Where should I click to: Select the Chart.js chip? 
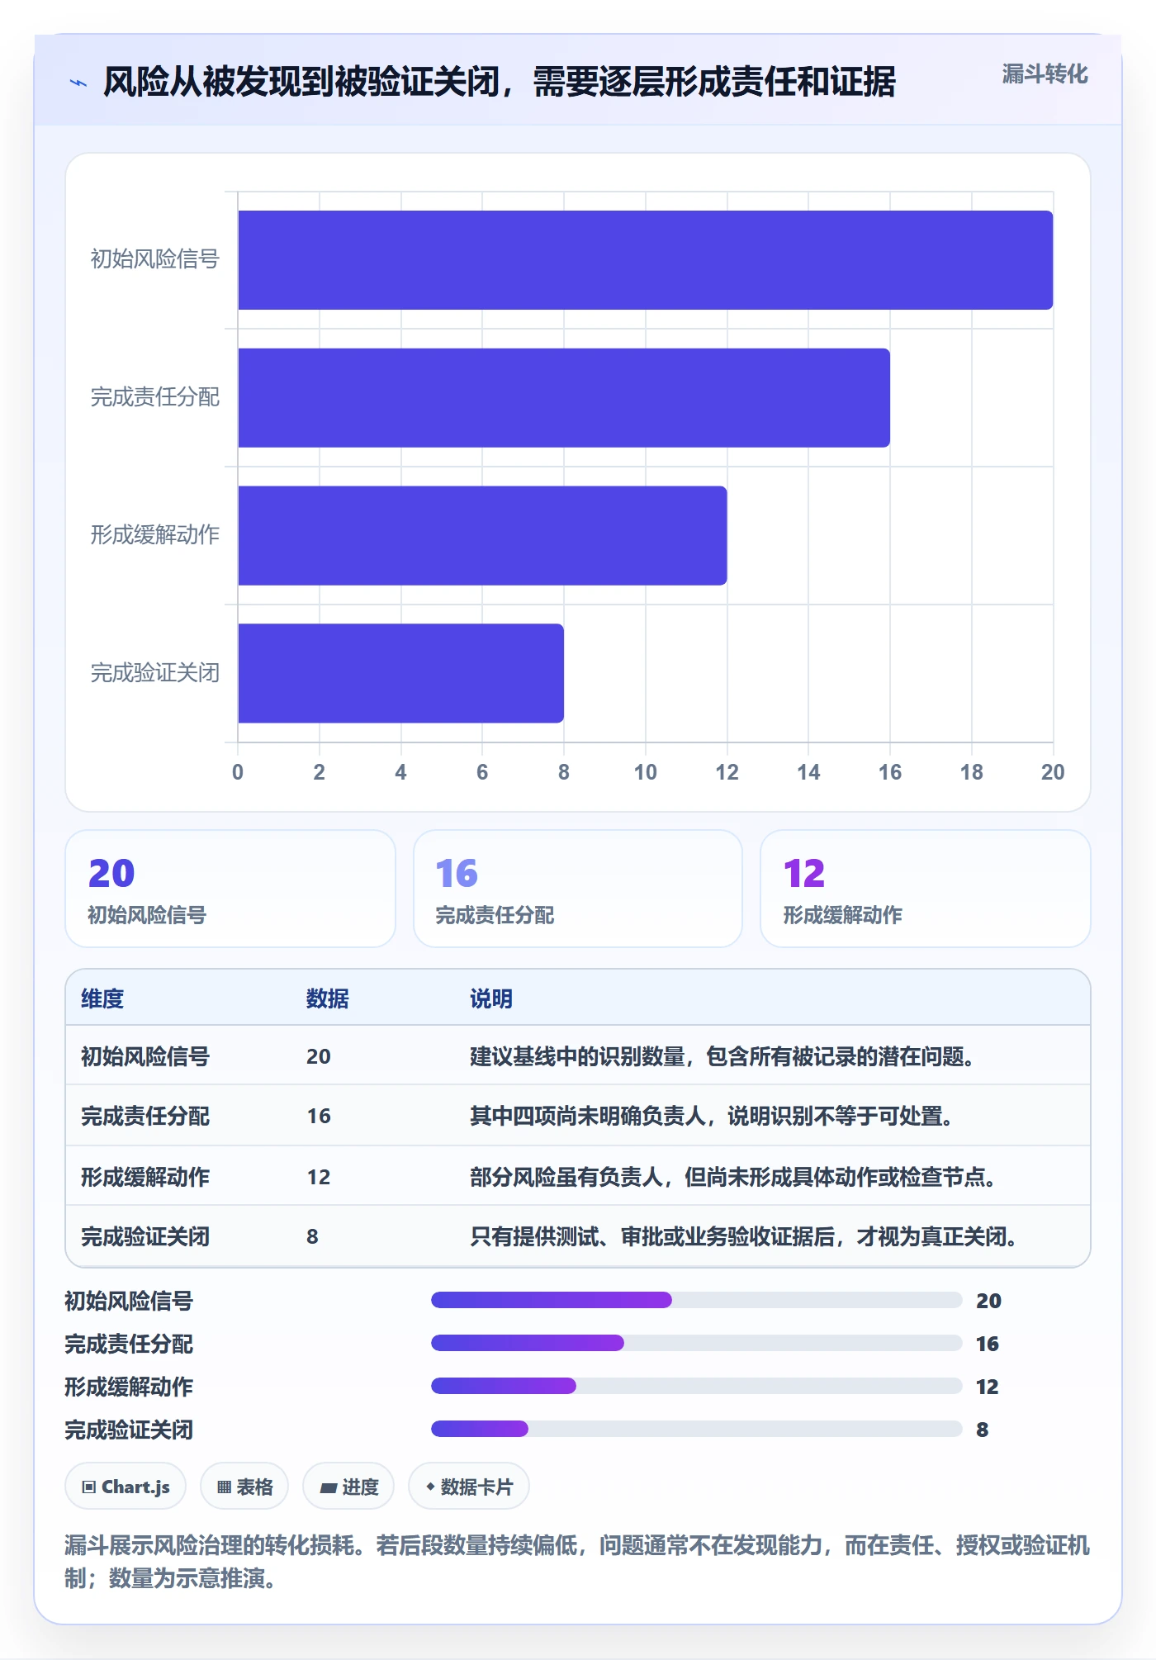[x=126, y=1487]
